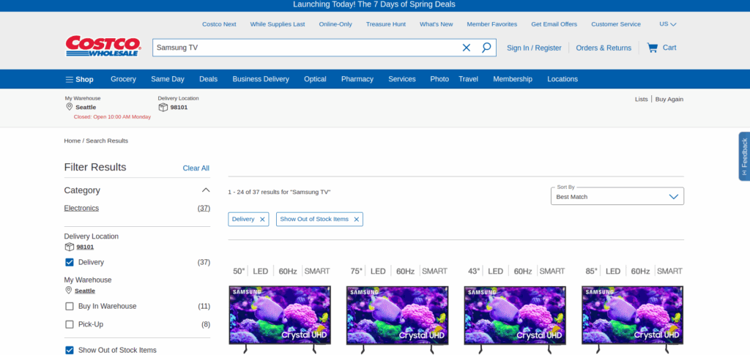Click the Costco Wholesale logo
The image size is (750, 355).
(103, 47)
